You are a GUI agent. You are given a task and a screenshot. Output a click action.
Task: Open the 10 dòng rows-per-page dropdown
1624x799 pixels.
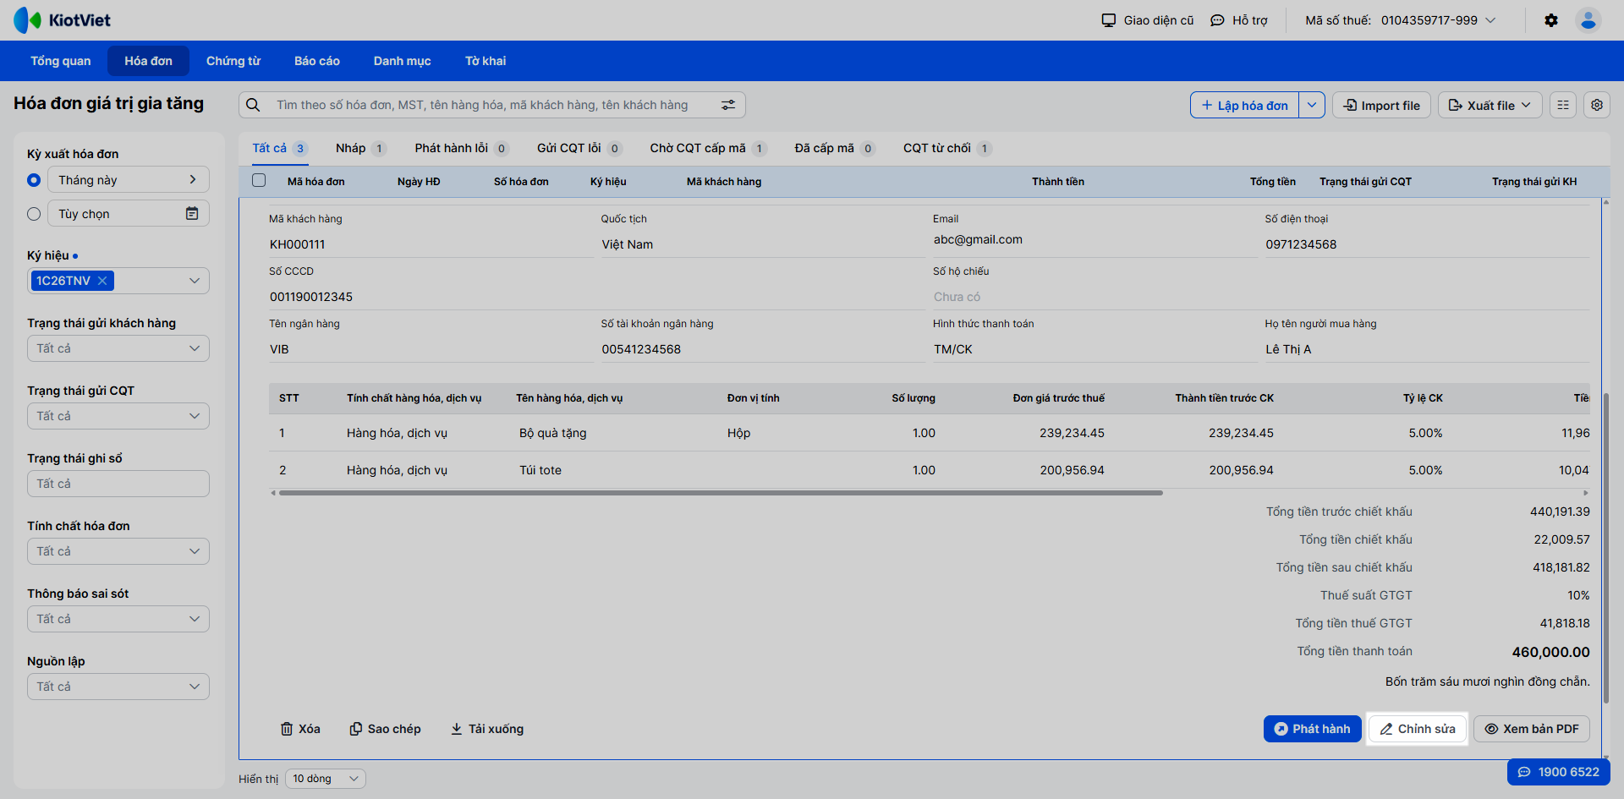pyautogui.click(x=326, y=779)
